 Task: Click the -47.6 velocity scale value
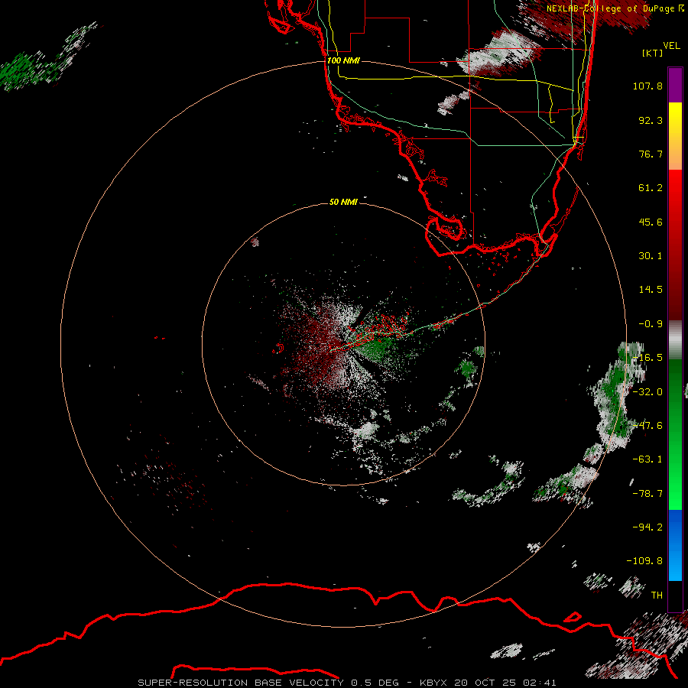click(647, 426)
